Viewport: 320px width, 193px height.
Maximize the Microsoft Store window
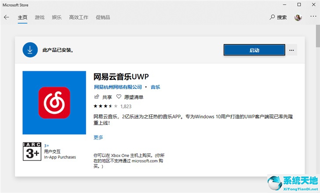click(299, 5)
